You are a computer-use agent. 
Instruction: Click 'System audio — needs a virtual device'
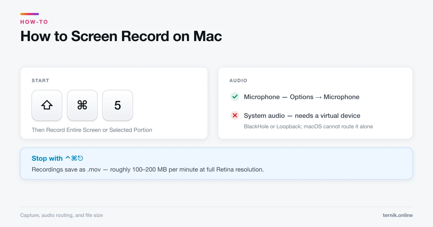pos(302,116)
